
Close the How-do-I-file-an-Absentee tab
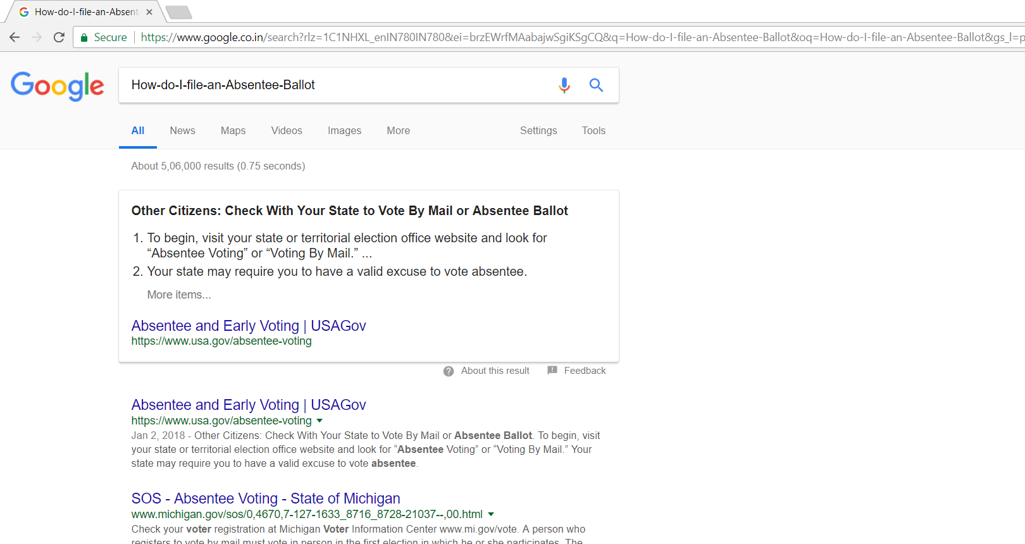[149, 12]
